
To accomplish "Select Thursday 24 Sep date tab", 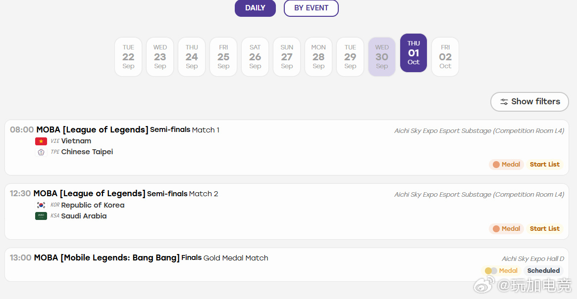I will [x=192, y=57].
